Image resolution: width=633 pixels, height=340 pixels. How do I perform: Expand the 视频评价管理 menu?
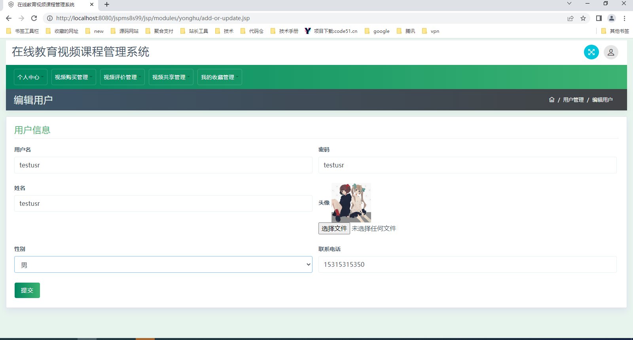pos(122,77)
